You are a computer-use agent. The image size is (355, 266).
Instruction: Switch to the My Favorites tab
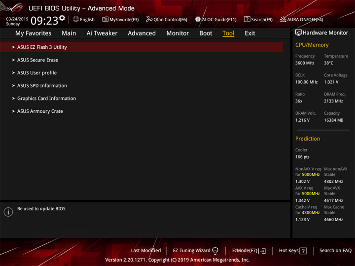34,33
